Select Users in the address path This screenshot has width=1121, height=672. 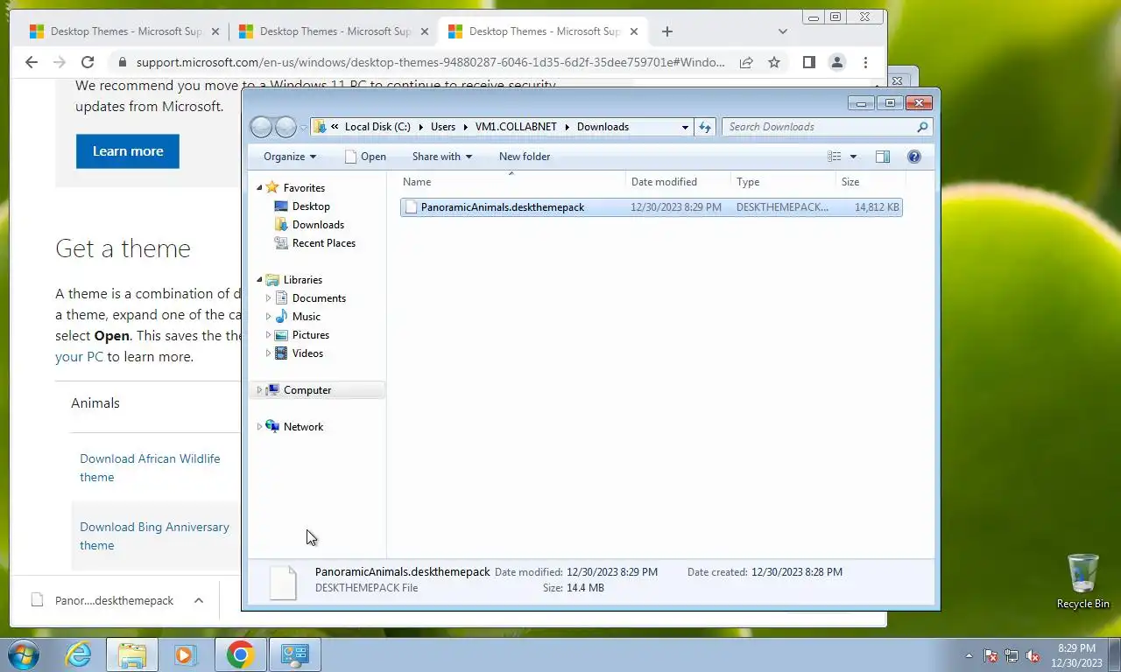tap(443, 127)
